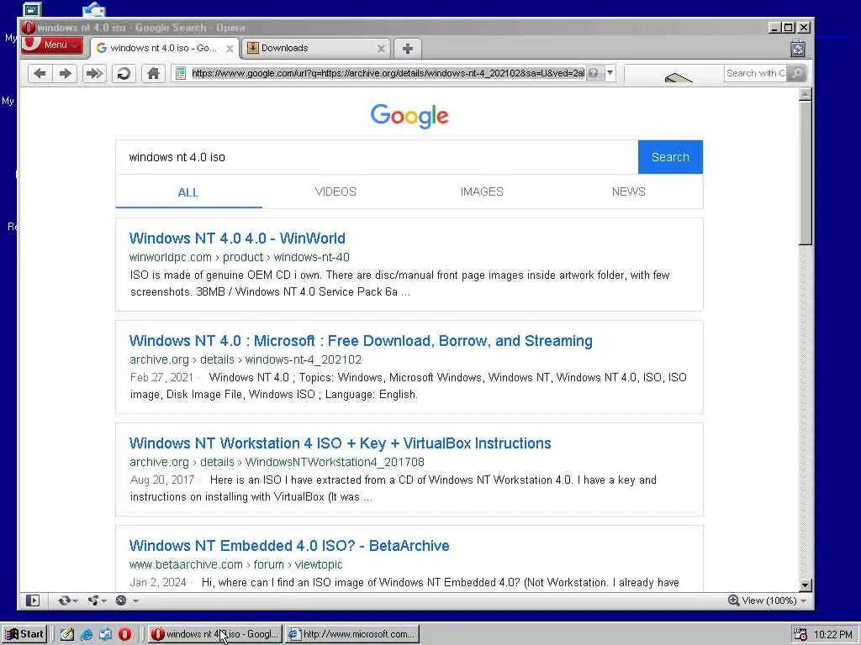Open the Windows NT Embedded 4.0 ISO BetaArchive result
Screen dimensions: 861x645
click(x=289, y=546)
